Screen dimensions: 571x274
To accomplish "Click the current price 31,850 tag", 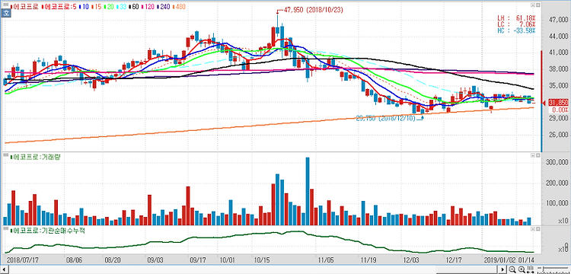I will pyautogui.click(x=557, y=103).
